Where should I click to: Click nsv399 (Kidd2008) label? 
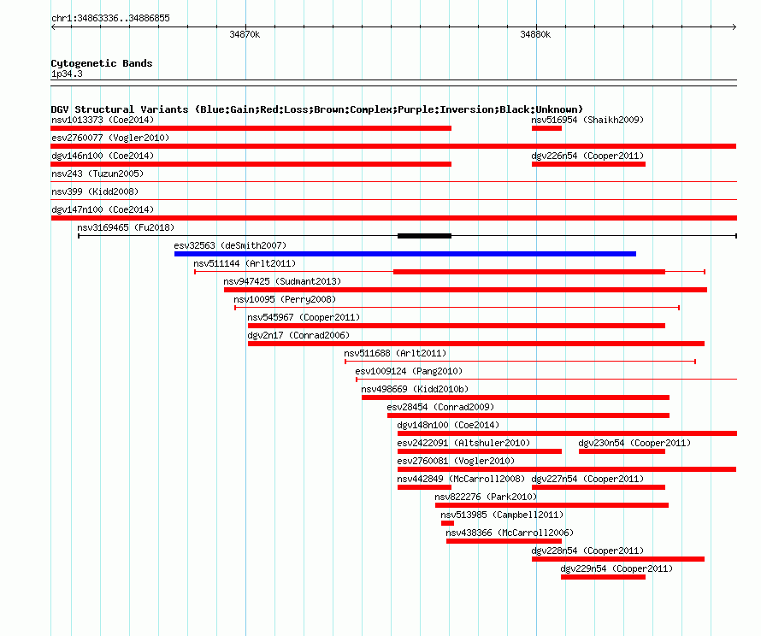(95, 191)
